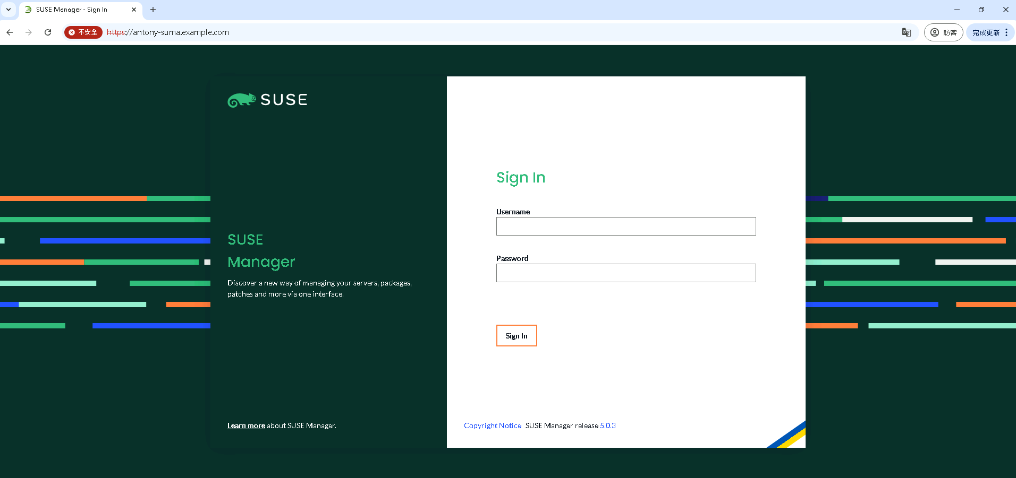This screenshot has width=1016, height=478.
Task: Click the SUSE Manager tab favicon
Action: 28,10
